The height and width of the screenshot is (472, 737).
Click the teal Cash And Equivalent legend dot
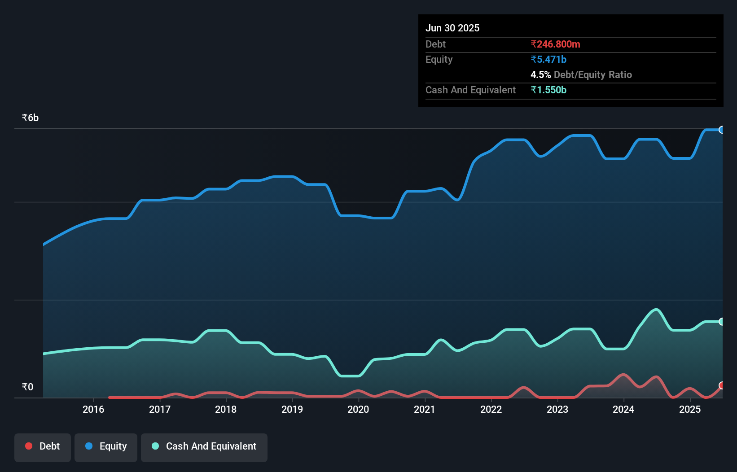coord(155,446)
